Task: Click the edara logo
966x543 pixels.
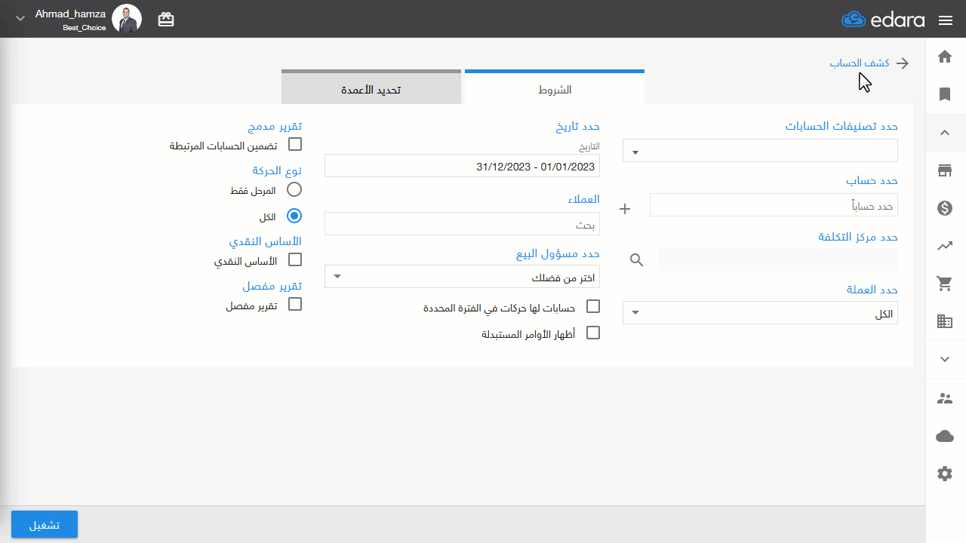Action: coord(883,20)
